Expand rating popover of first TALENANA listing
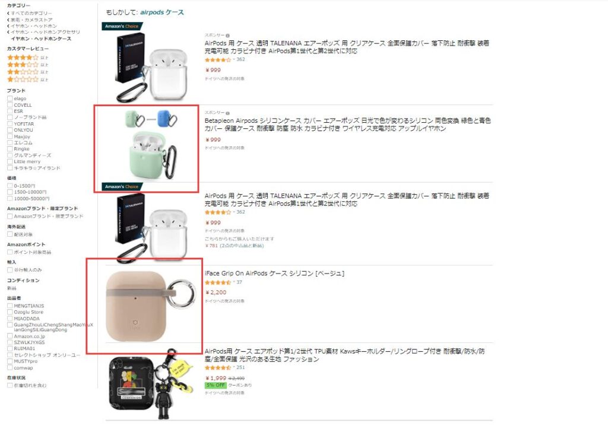This screenshot has width=608, height=432. pyautogui.click(x=218, y=60)
